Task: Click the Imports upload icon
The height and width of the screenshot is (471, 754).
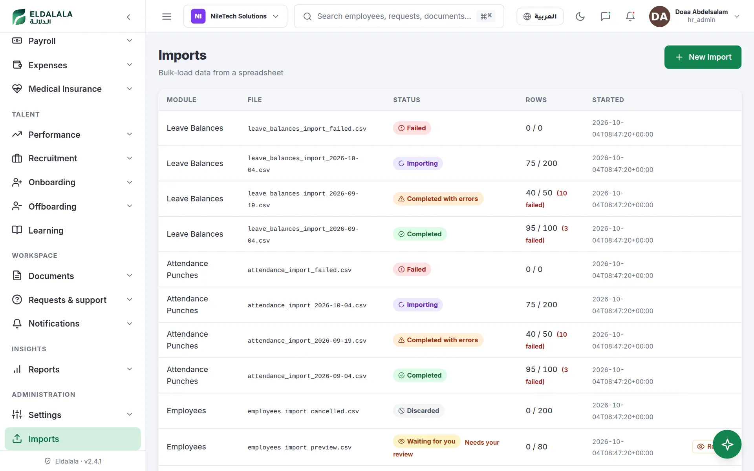Action: click(x=17, y=438)
